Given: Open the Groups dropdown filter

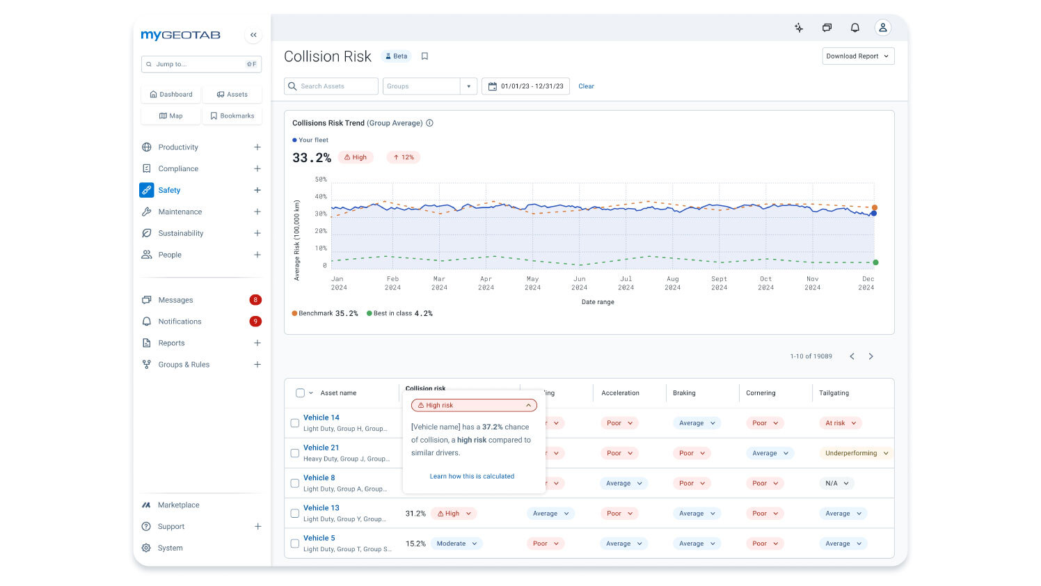Looking at the screenshot, I should click(429, 86).
